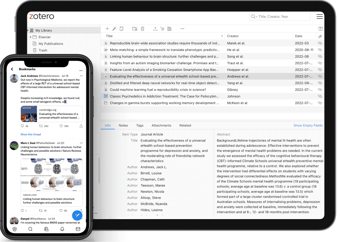Viewport: 341px width, 242px height.
Task: Click the trash delete icon in the toolbar
Action: pos(142,29)
